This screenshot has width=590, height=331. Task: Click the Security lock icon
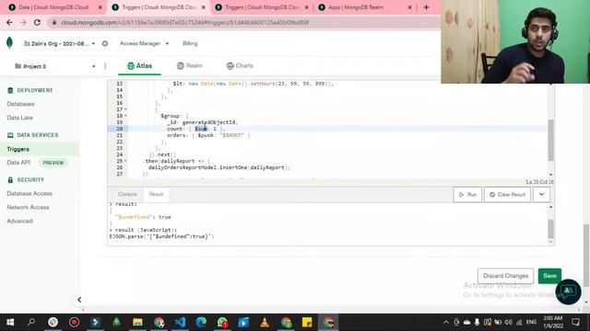[x=10, y=180]
